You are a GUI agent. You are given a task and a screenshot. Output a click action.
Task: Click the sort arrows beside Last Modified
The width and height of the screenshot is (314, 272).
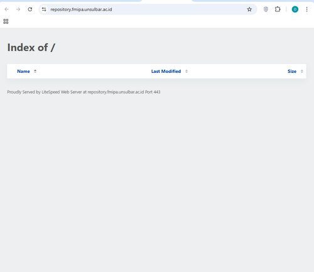point(187,72)
